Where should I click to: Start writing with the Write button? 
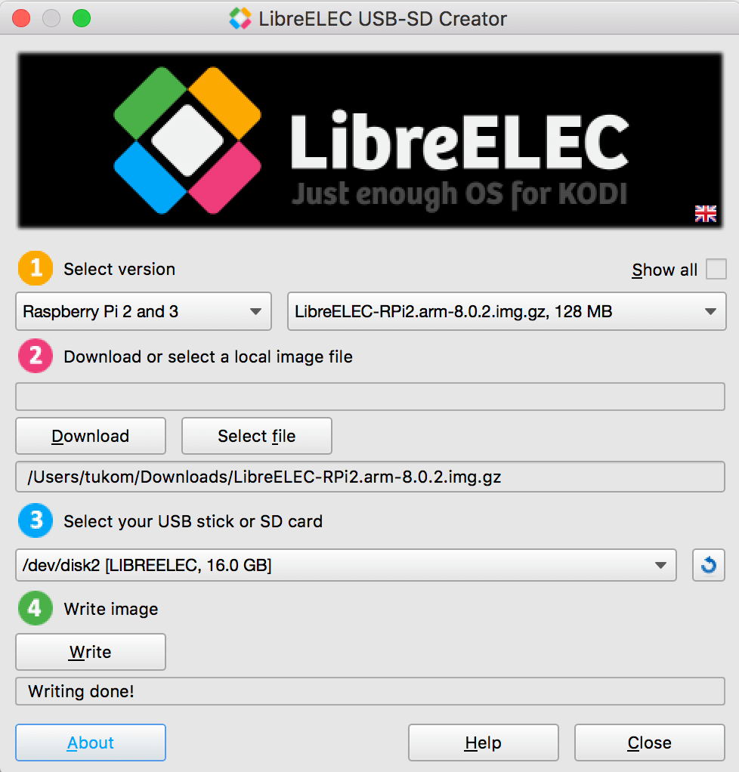[x=91, y=652]
